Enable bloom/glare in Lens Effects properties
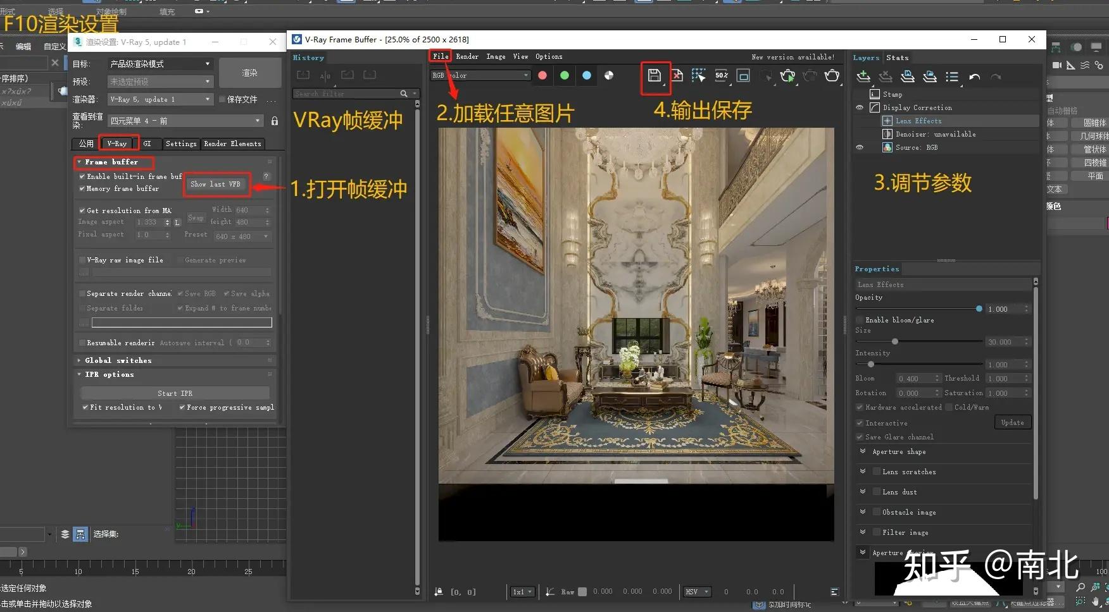Viewport: 1109px width, 612px height. coord(860,320)
